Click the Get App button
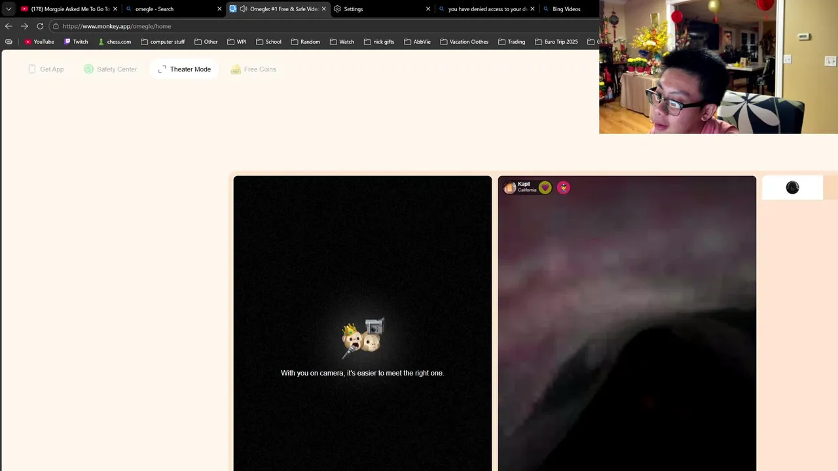Screen dimensions: 838x471 point(46,69)
